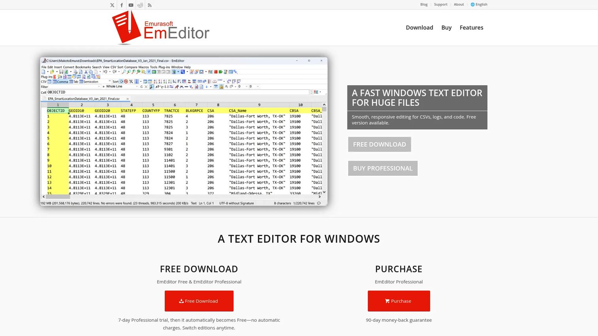Open the YouTube channel icon
Screen dimensions: 598x336
(x=131, y=5)
